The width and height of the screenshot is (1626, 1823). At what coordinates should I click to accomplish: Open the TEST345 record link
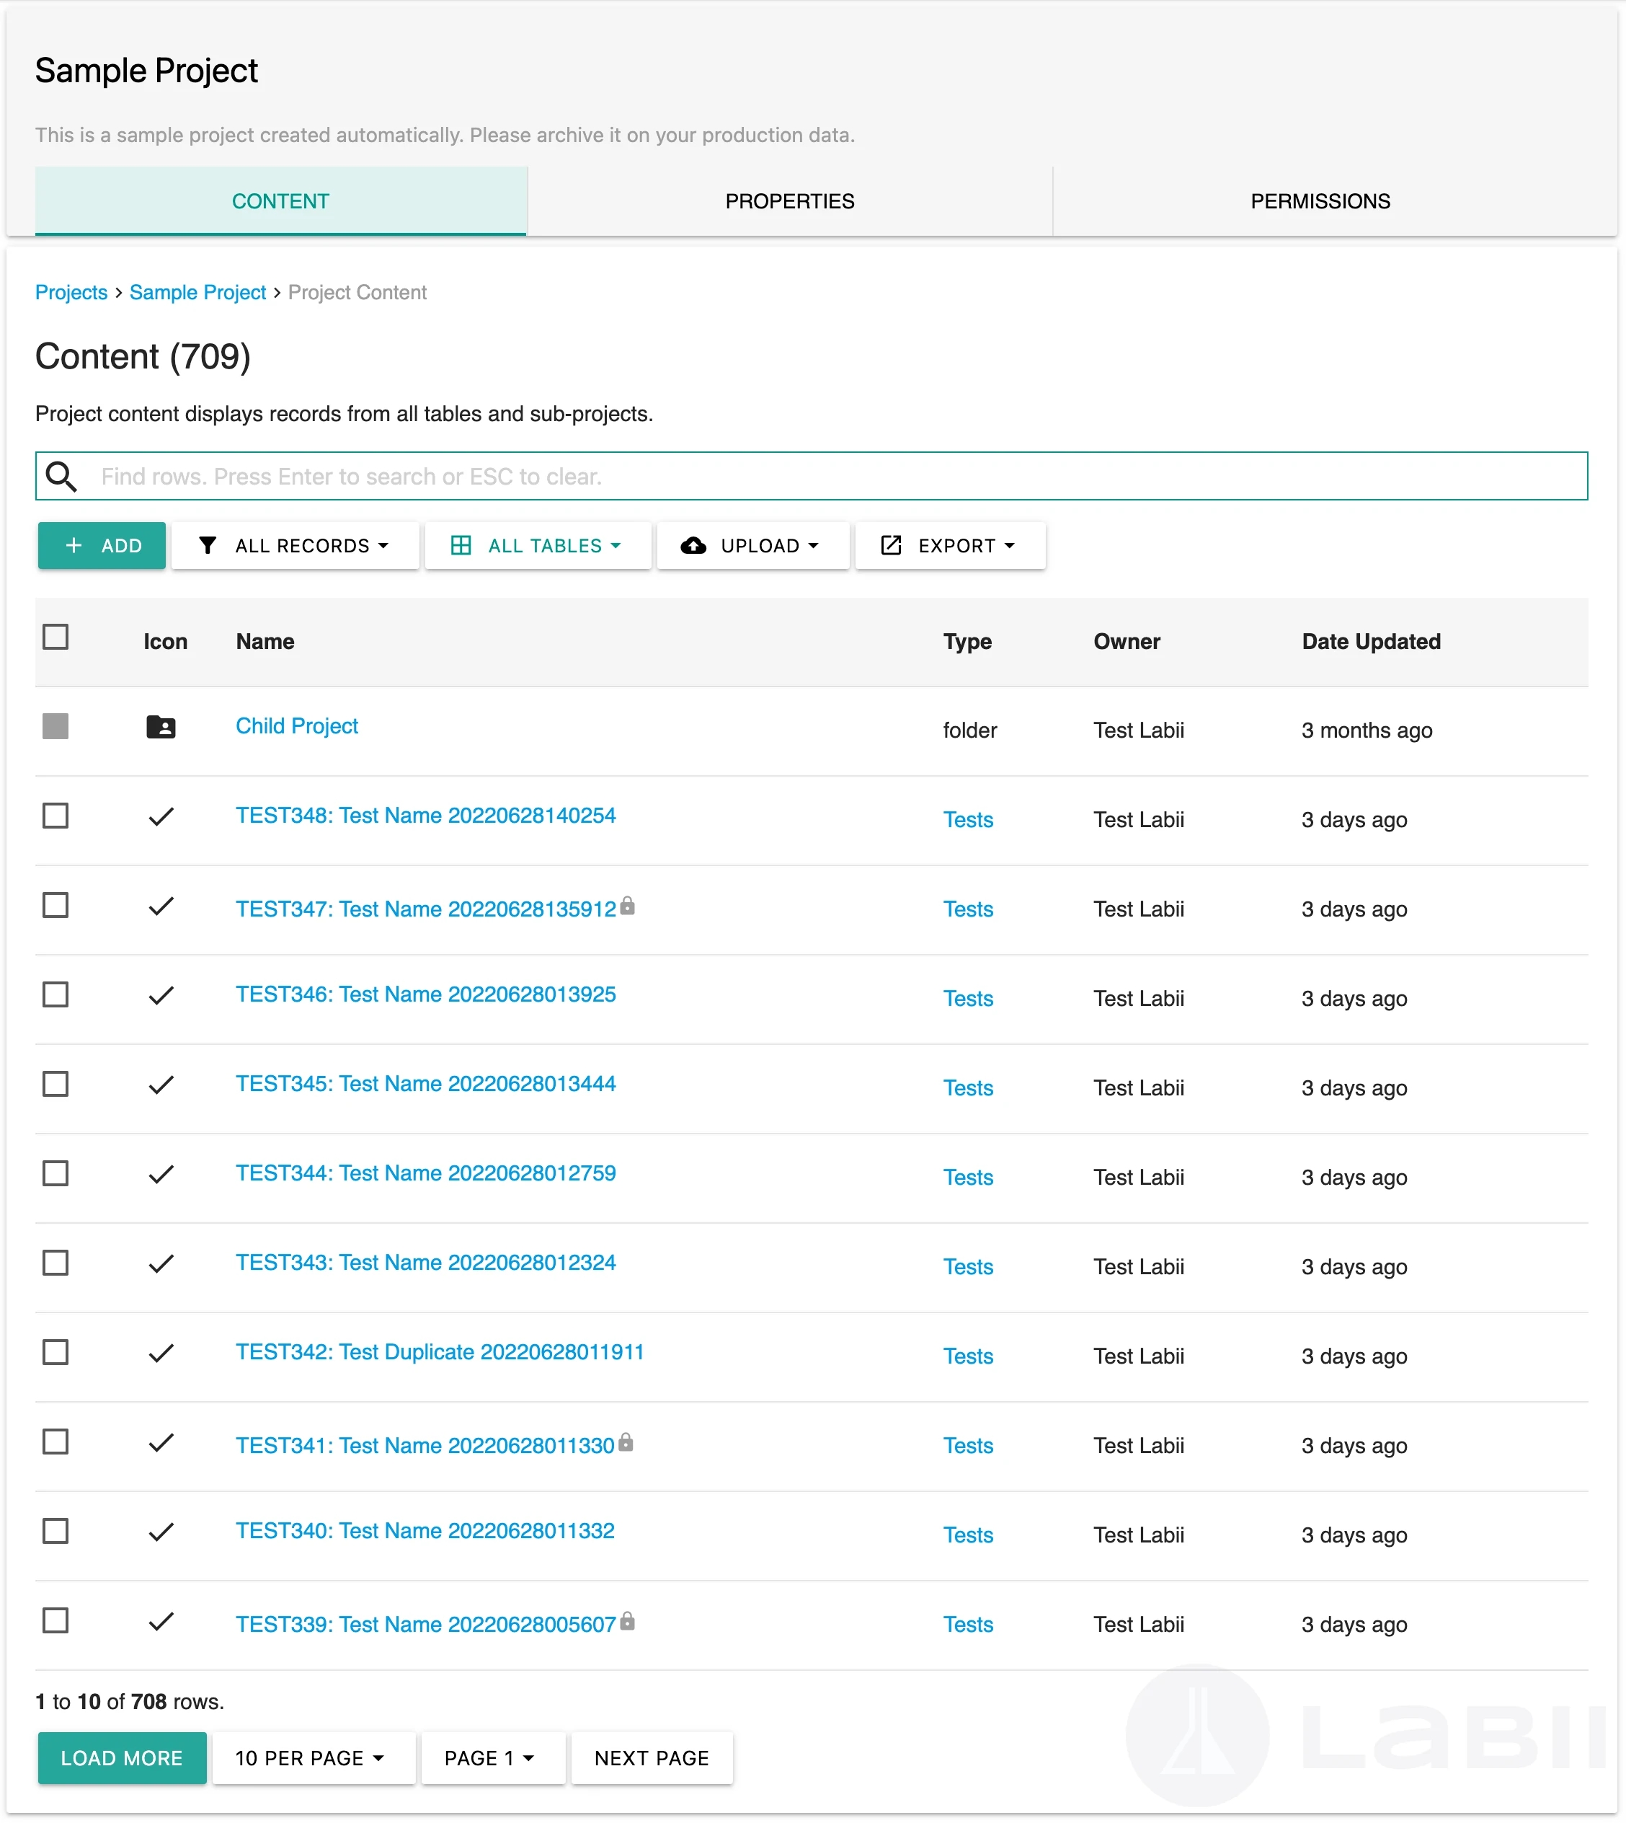point(425,1084)
